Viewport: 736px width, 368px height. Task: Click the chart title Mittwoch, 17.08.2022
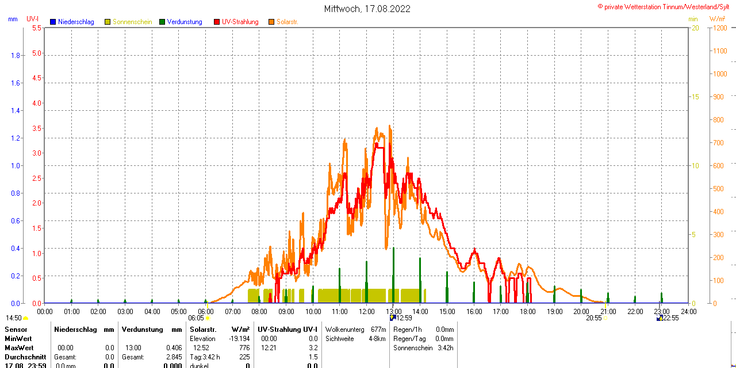click(367, 9)
